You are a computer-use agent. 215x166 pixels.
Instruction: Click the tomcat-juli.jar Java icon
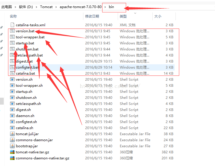[12, 134]
